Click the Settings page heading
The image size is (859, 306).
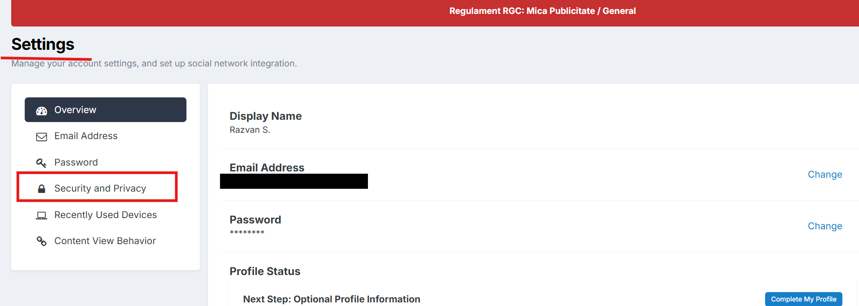pyautogui.click(x=43, y=44)
